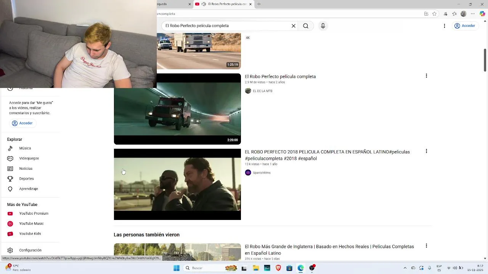Clear the YouTube search box text
Viewport: 488px width, 274px height.
point(294,26)
